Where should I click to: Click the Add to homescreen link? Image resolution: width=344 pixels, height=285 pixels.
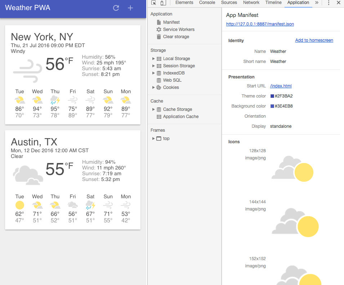pyautogui.click(x=314, y=40)
